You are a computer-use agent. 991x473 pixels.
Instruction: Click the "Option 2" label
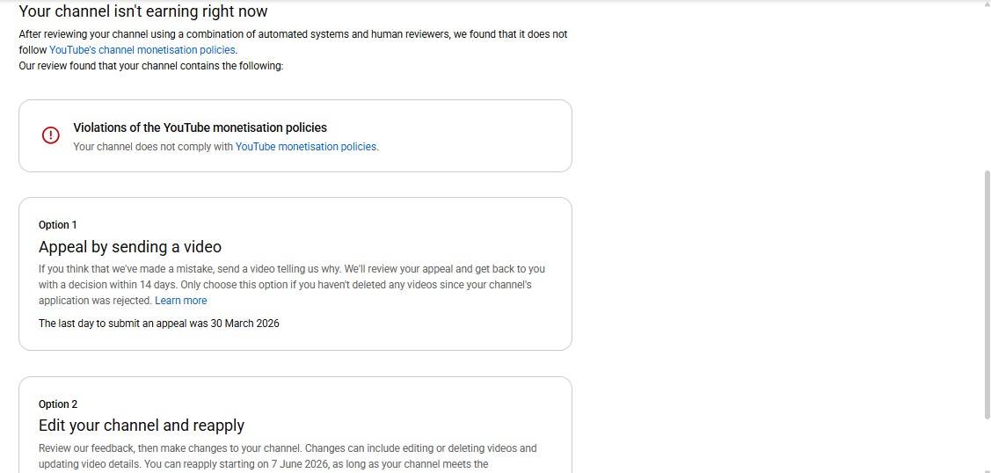click(58, 404)
